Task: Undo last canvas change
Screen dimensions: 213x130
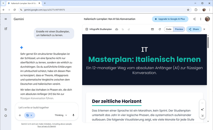Action: [123, 29]
